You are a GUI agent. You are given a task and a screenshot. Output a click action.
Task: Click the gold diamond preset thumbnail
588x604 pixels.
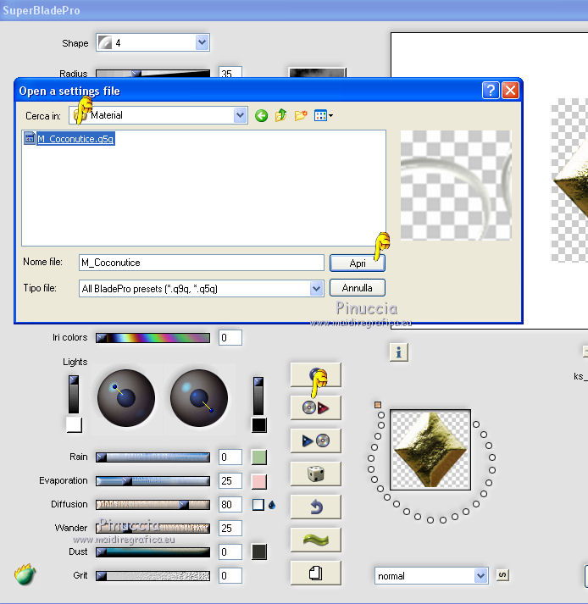click(430, 450)
